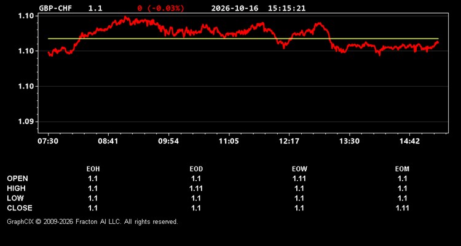Click the EOM OPEN value 1.1
The width and height of the screenshot is (461, 246).
pyautogui.click(x=402, y=178)
